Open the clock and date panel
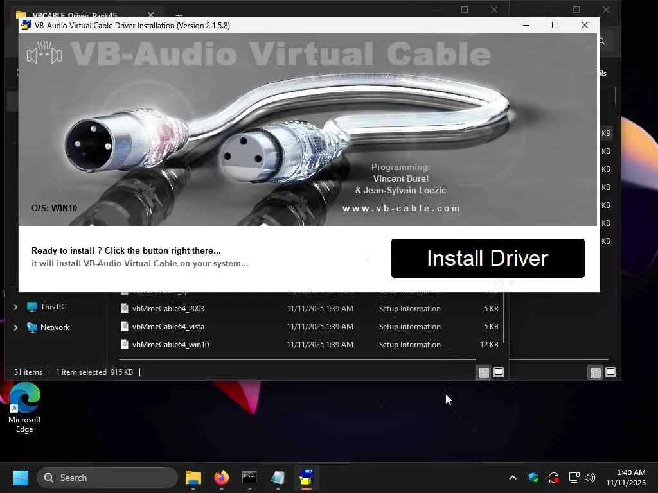 coord(625,478)
